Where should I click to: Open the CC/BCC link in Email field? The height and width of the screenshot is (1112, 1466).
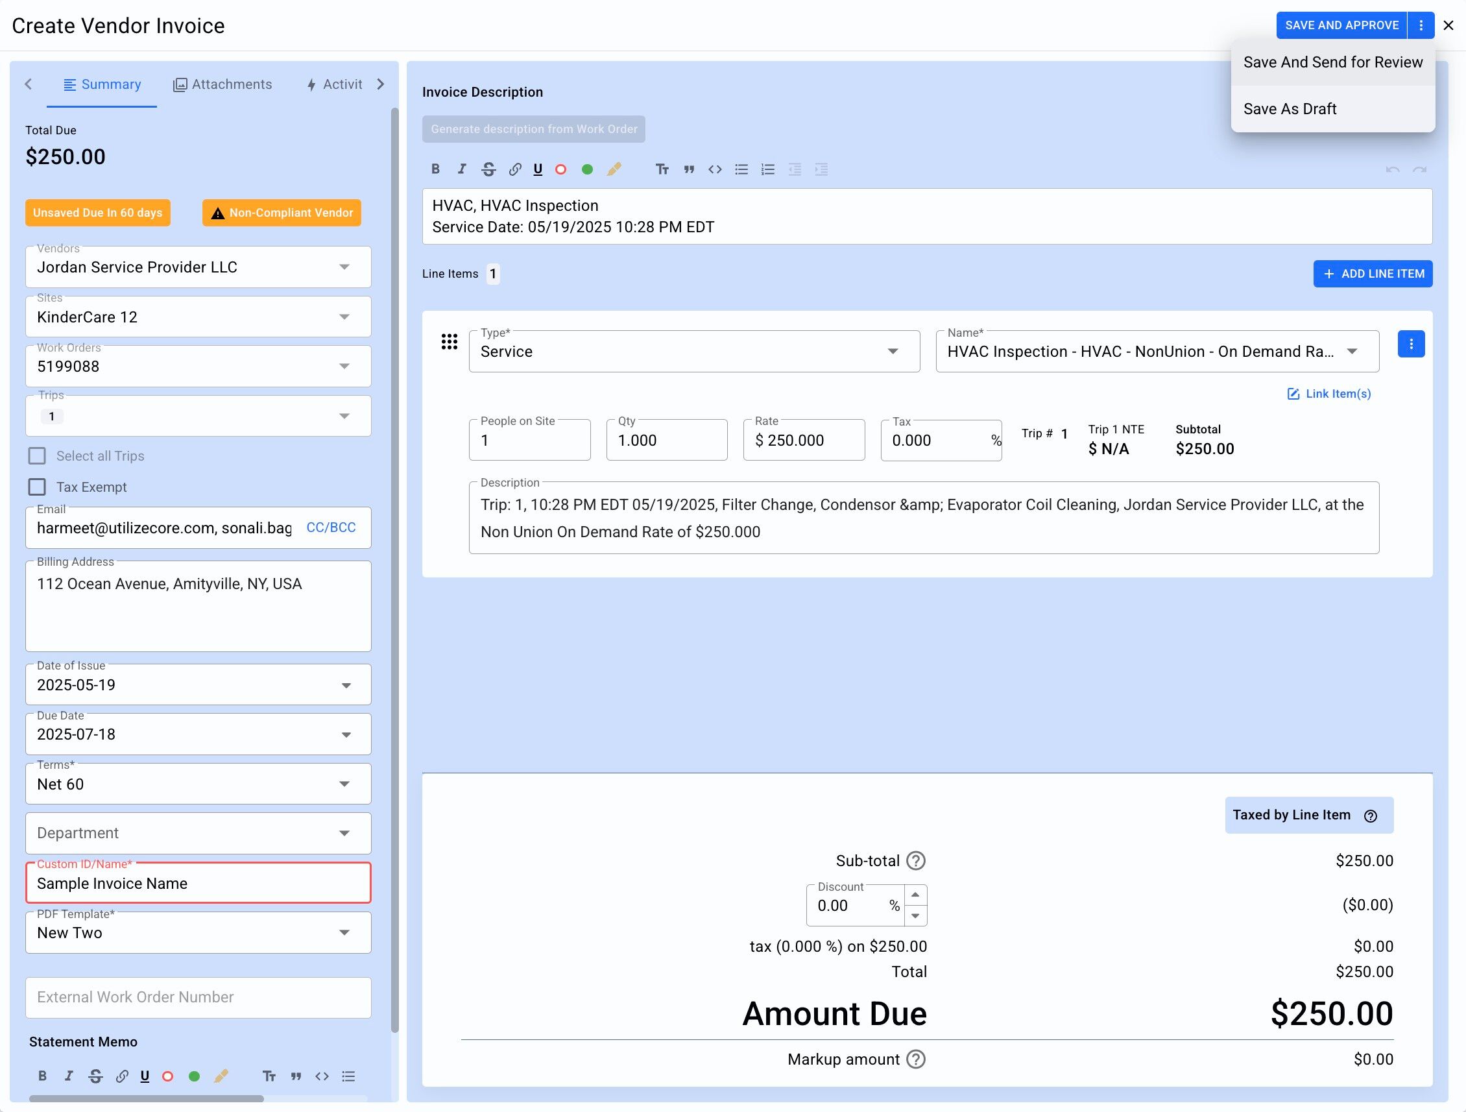[331, 527]
